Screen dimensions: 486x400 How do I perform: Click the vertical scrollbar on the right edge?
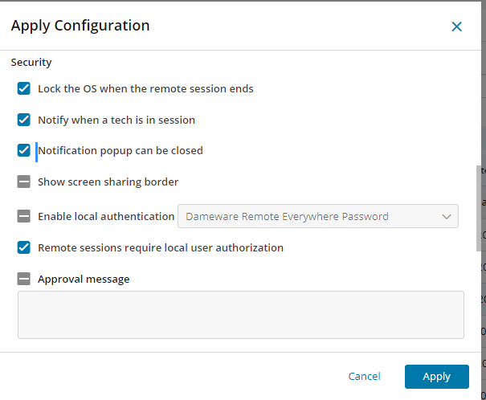[x=480, y=217]
